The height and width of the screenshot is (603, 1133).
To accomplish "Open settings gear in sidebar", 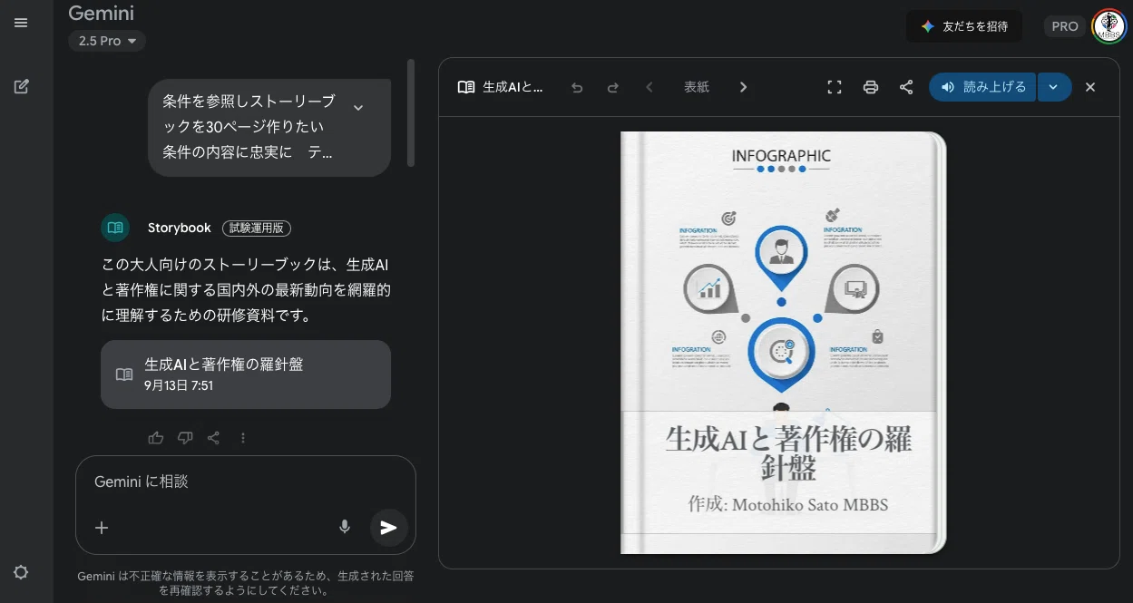I will click(x=21, y=572).
